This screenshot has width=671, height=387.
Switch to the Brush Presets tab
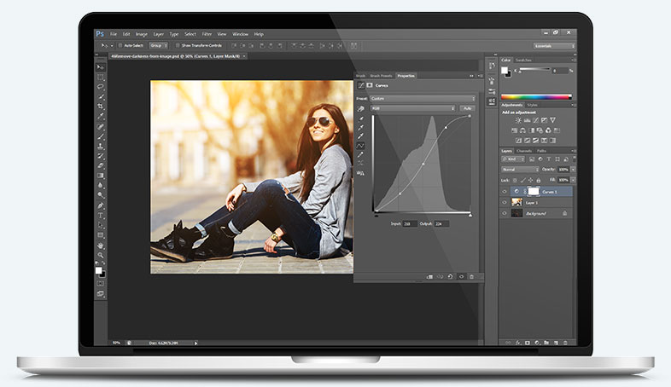381,76
